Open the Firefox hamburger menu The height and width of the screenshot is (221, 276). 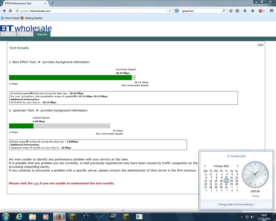point(271,11)
